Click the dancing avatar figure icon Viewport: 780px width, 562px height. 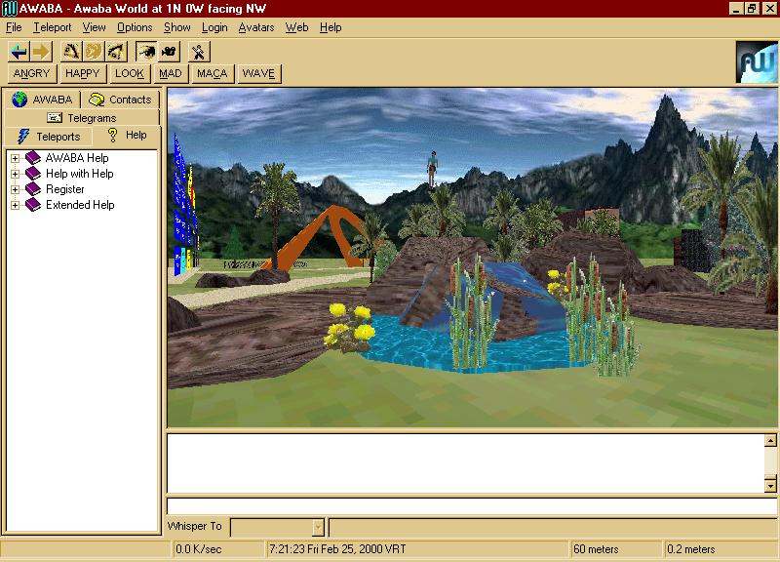click(199, 52)
